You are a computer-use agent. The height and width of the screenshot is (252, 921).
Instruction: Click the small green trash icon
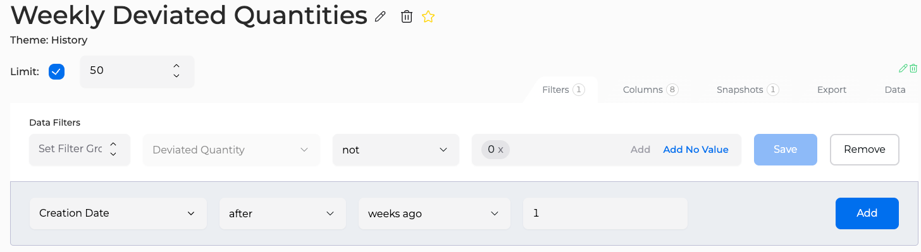click(x=913, y=68)
